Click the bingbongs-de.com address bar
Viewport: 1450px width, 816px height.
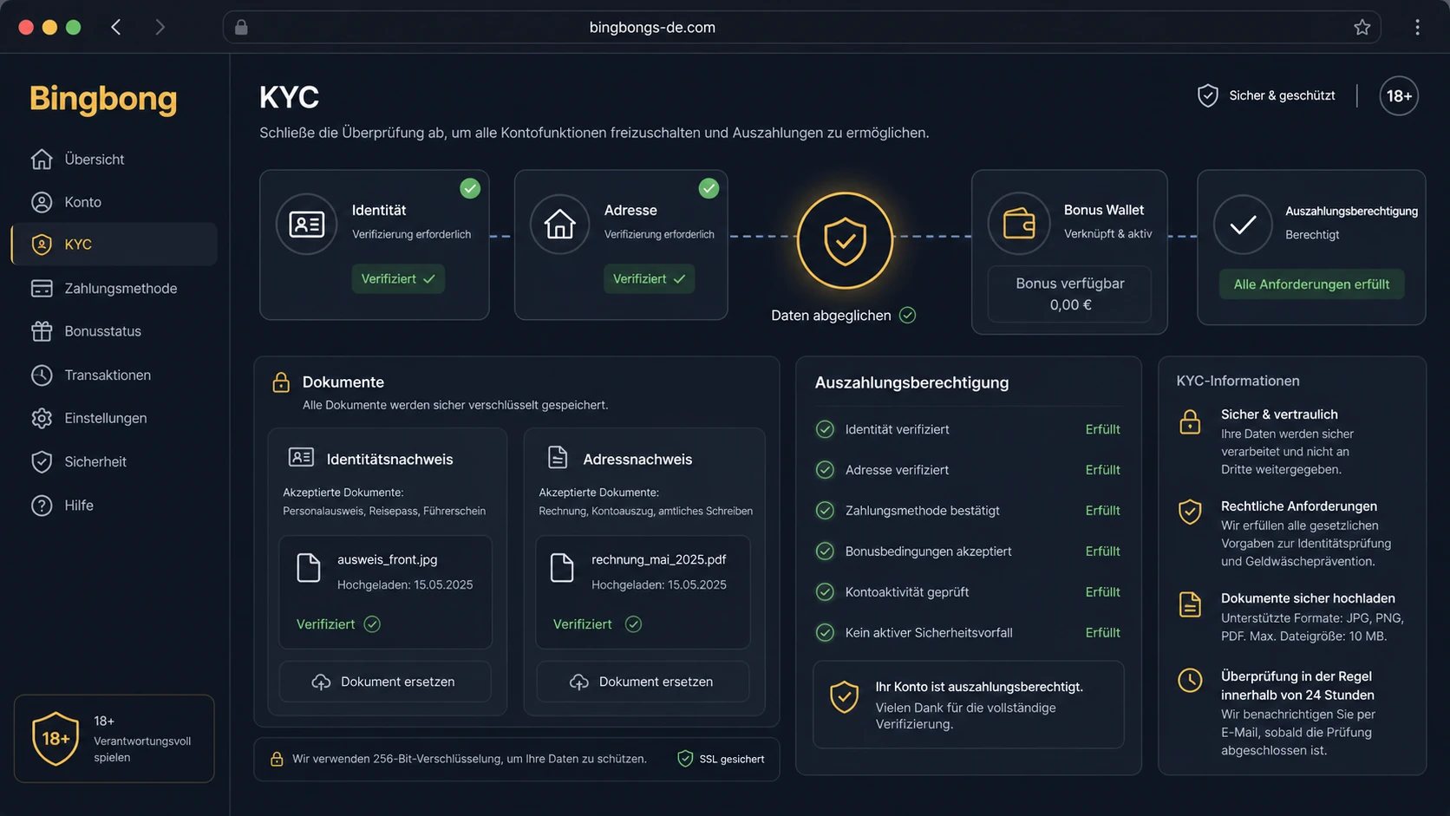click(x=801, y=27)
